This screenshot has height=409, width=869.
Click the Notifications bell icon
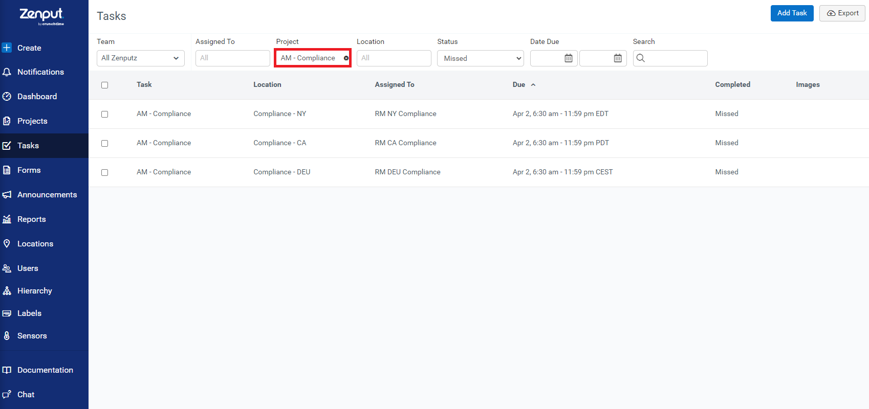click(7, 72)
